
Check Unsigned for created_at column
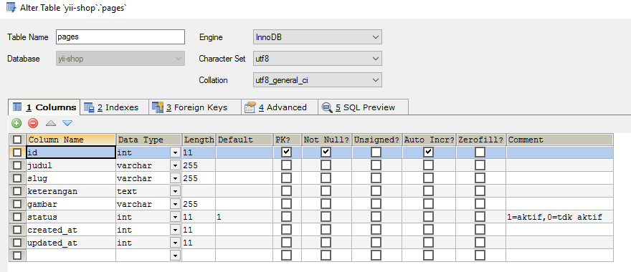376,230
